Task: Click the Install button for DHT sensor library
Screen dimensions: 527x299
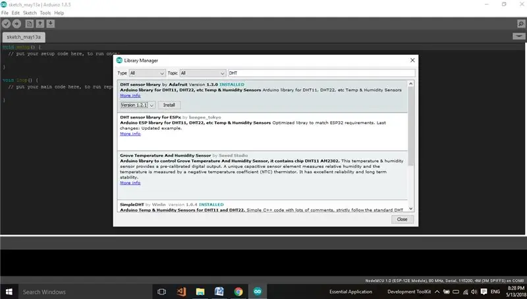Action: point(169,105)
